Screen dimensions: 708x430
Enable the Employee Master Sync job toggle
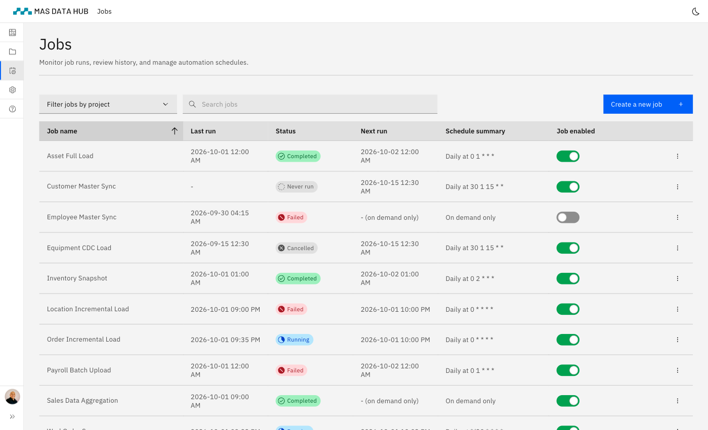568,217
